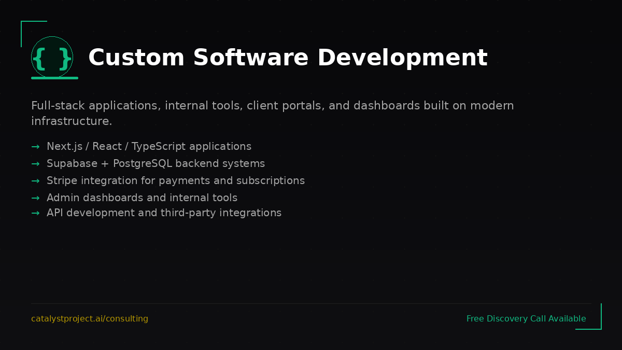Select the Next.js / React / TypeScript applications line
Screen dimensions: 622x350
pos(149,147)
